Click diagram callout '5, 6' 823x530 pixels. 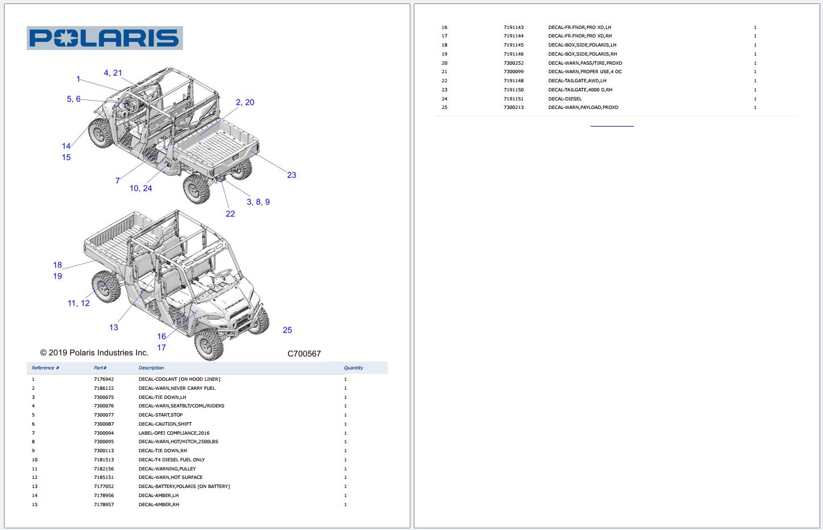[x=74, y=99]
